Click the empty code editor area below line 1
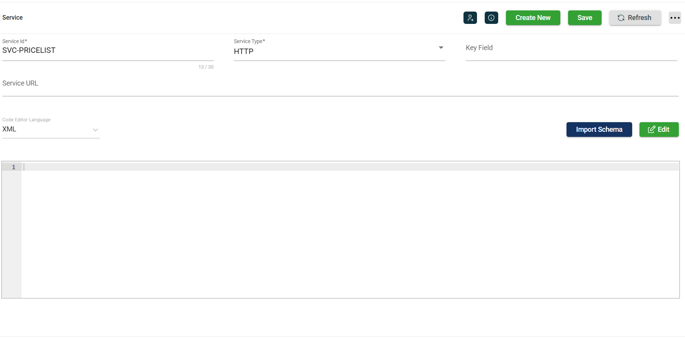685x338 pixels. coord(347,235)
